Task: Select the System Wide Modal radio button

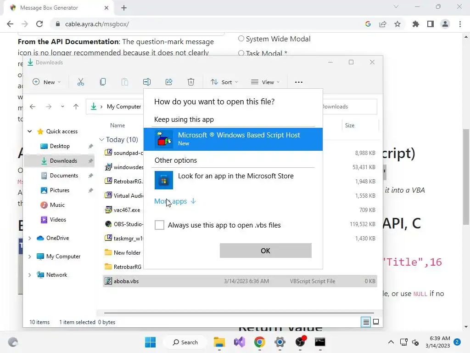Action: (241, 39)
